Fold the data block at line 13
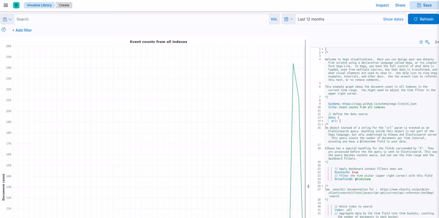 (x=322, y=118)
